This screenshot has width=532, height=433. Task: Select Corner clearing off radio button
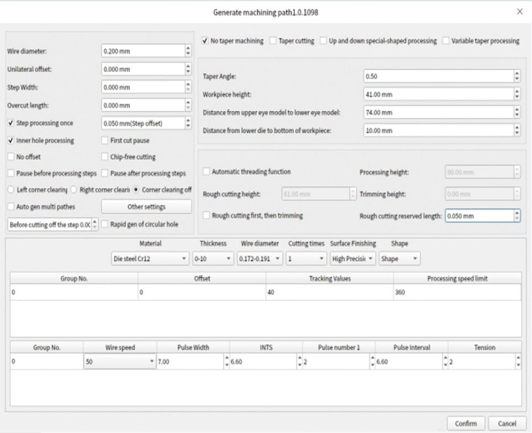click(x=136, y=189)
